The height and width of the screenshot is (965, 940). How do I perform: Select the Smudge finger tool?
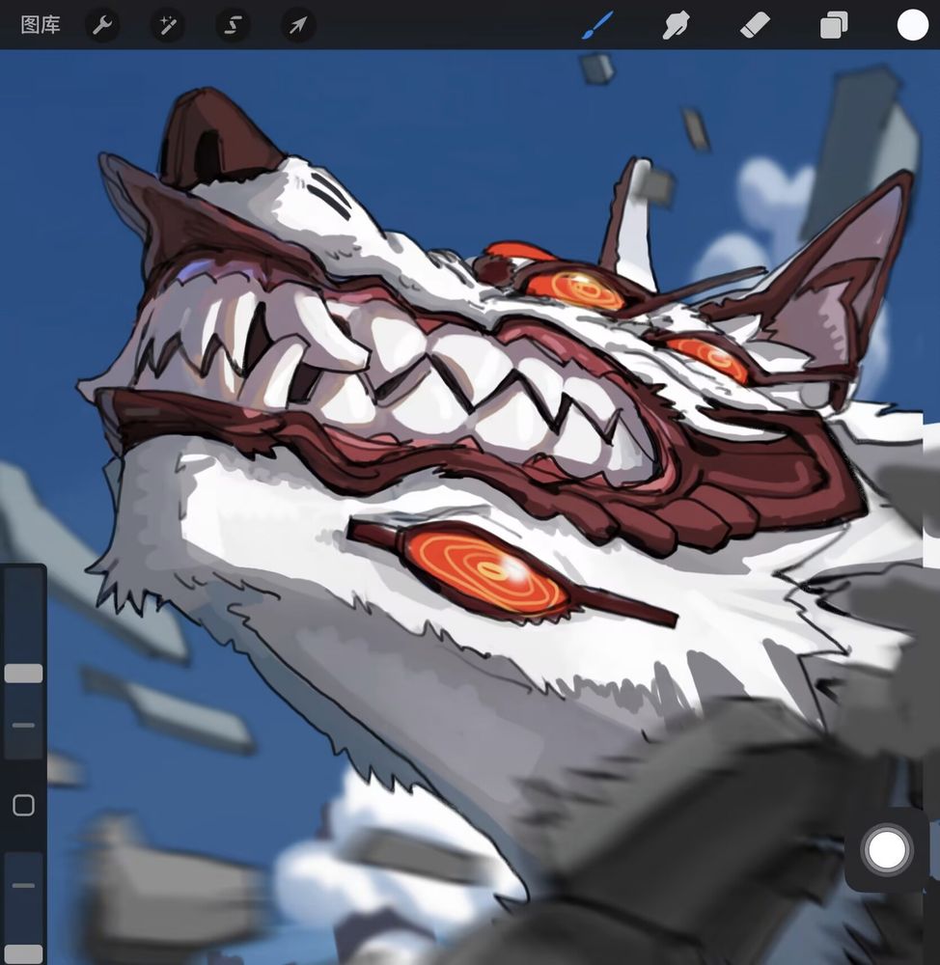pos(676,25)
